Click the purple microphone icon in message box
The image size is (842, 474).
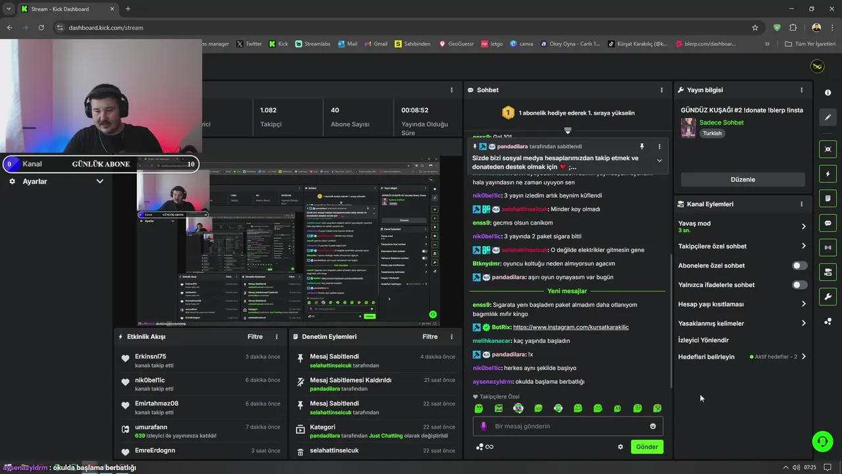point(483,426)
